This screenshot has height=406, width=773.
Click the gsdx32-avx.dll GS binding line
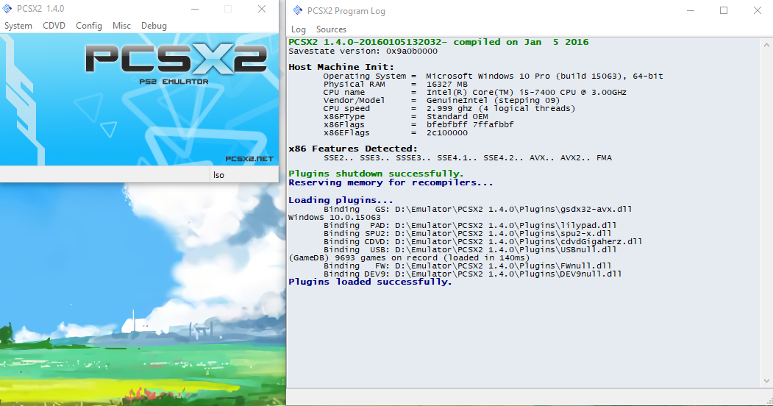(478, 210)
